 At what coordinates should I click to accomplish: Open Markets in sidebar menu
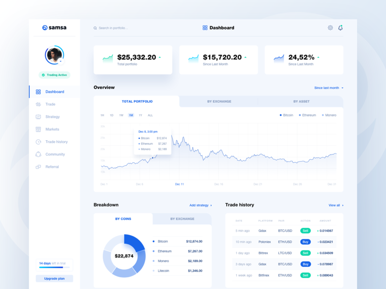click(x=55, y=129)
